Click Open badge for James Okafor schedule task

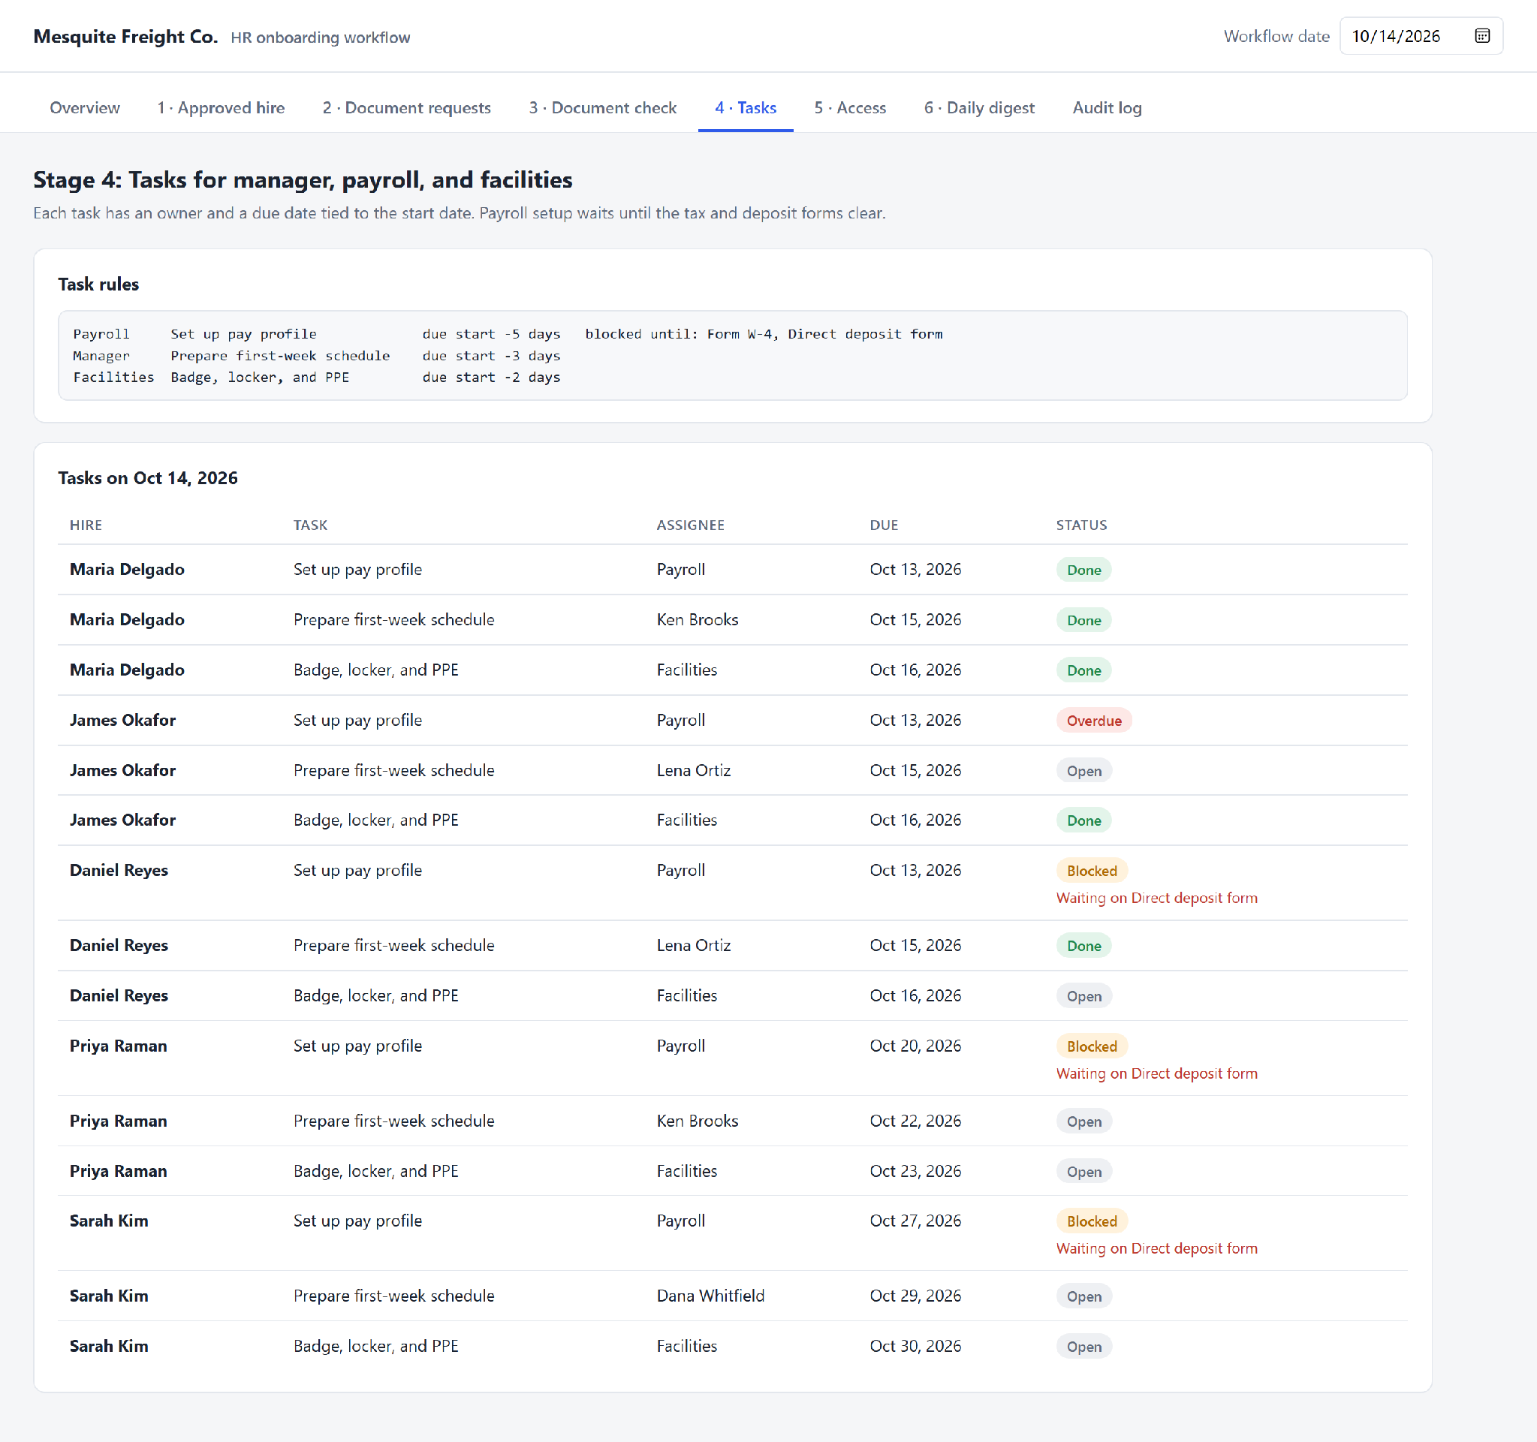point(1083,770)
